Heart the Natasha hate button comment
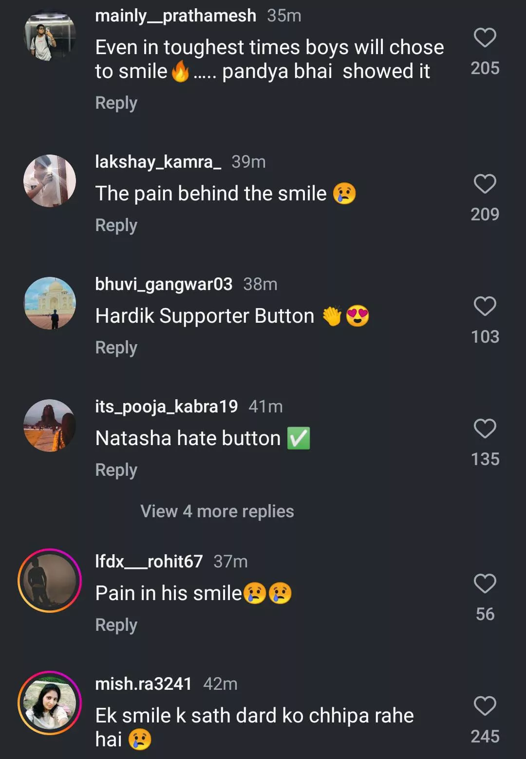Screen dimensions: 526x759 pyautogui.click(x=485, y=429)
